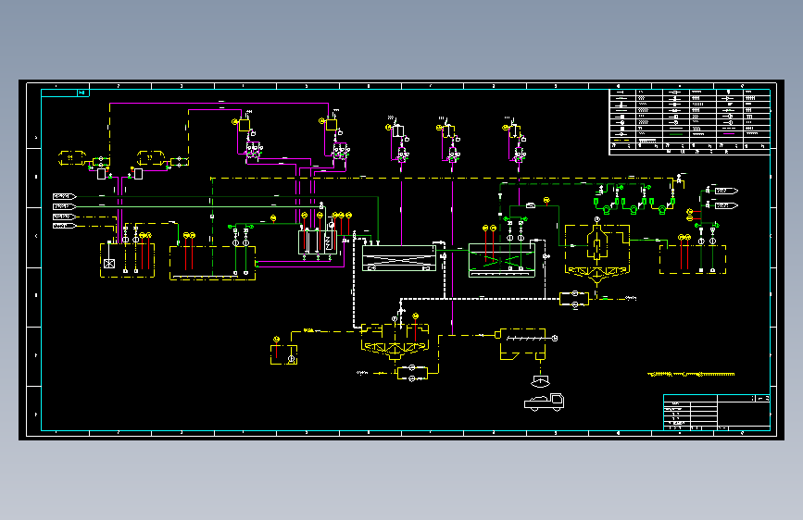Select the pump pair below the bottom thickener
This screenshot has width=803, height=520.
tap(412, 373)
